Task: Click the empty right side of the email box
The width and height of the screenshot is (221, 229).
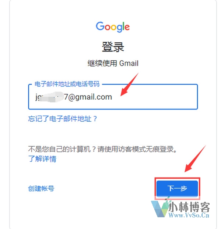Action: pyautogui.click(x=155, y=97)
